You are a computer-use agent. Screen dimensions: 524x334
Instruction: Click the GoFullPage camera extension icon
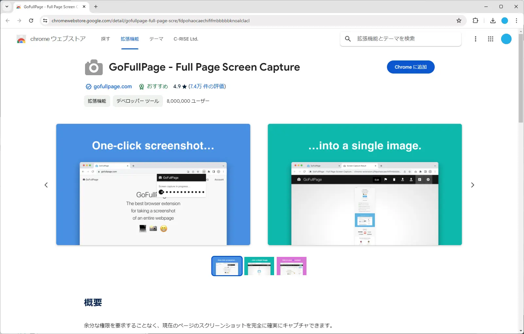point(94,67)
